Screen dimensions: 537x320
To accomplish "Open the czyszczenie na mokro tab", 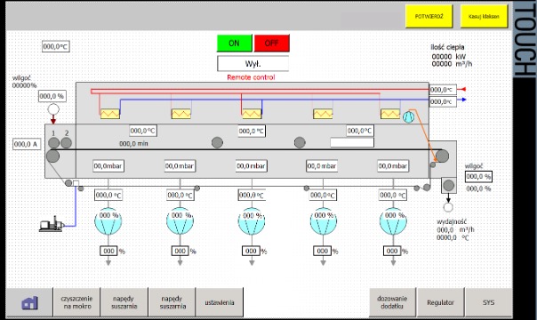I will [77, 302].
